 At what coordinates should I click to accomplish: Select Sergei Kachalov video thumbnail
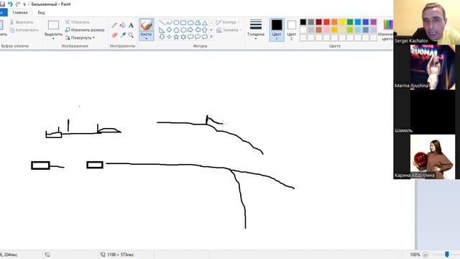[x=427, y=22]
